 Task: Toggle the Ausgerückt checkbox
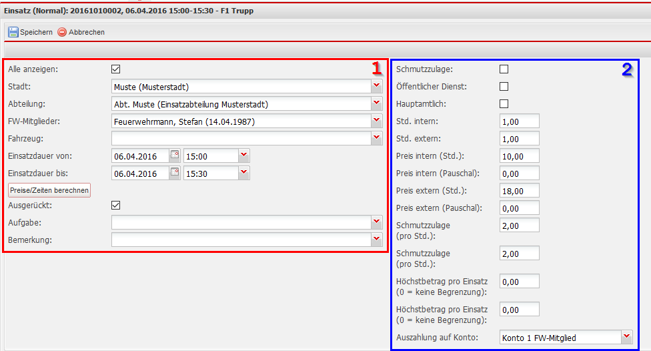(x=116, y=206)
